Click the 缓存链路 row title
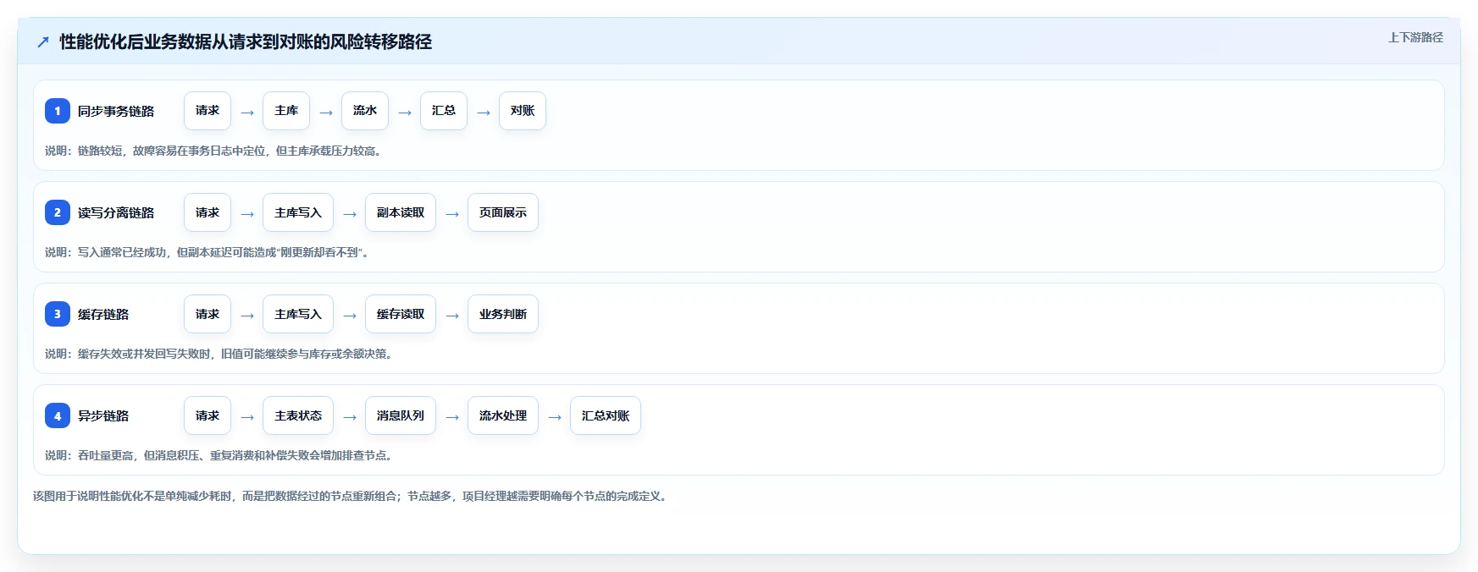This screenshot has height=572, width=1478. [x=103, y=314]
